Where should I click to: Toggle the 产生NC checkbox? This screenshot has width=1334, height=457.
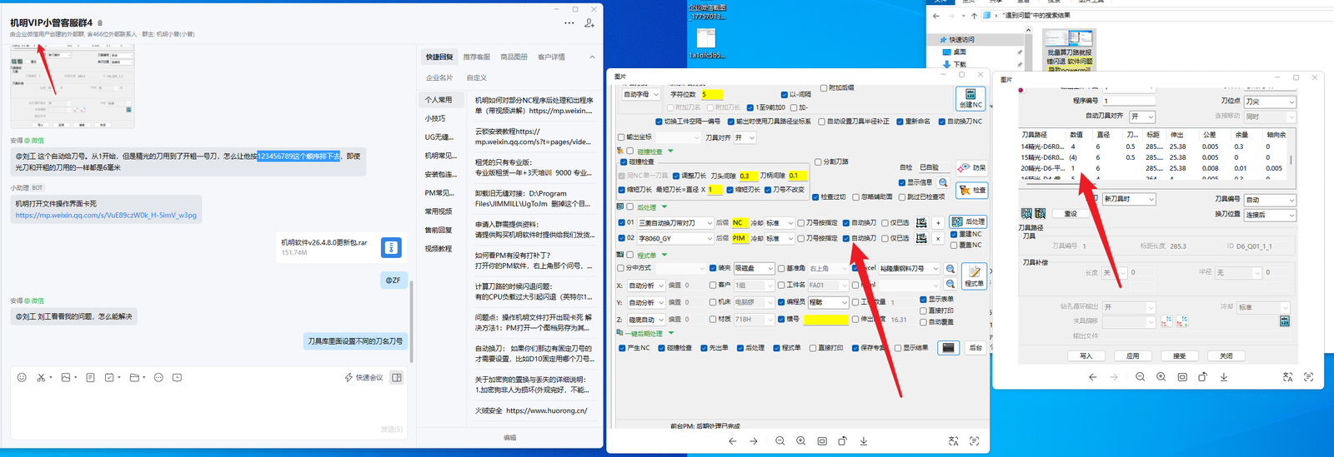point(622,348)
